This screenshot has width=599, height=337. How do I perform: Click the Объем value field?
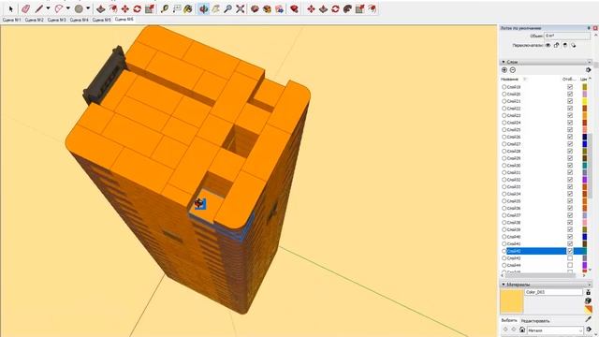pyautogui.click(x=567, y=36)
